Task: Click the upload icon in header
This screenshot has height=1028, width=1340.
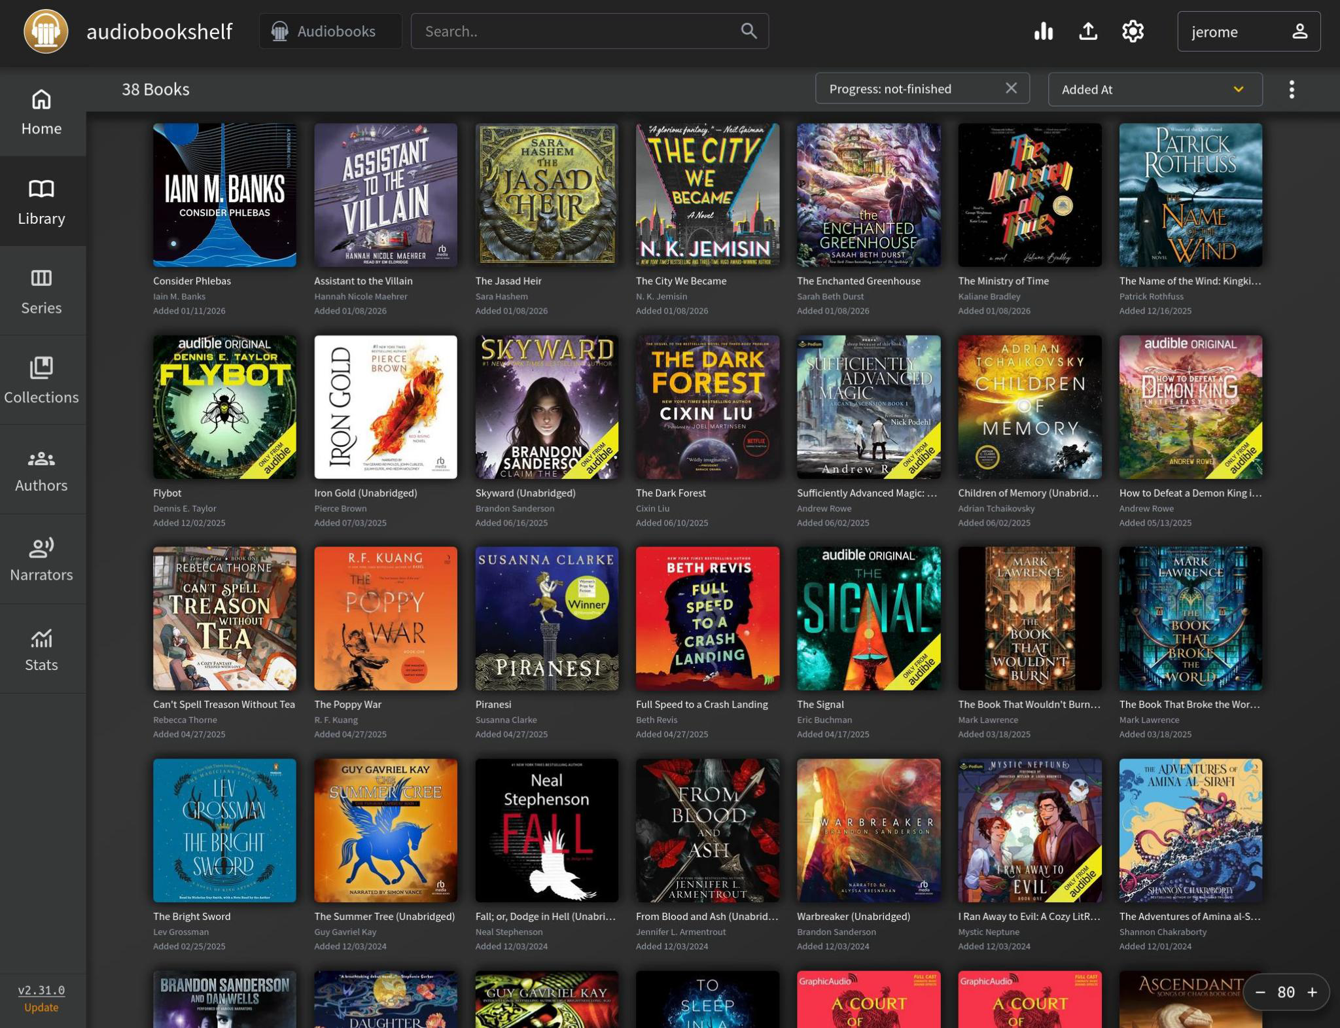Action: [1087, 31]
